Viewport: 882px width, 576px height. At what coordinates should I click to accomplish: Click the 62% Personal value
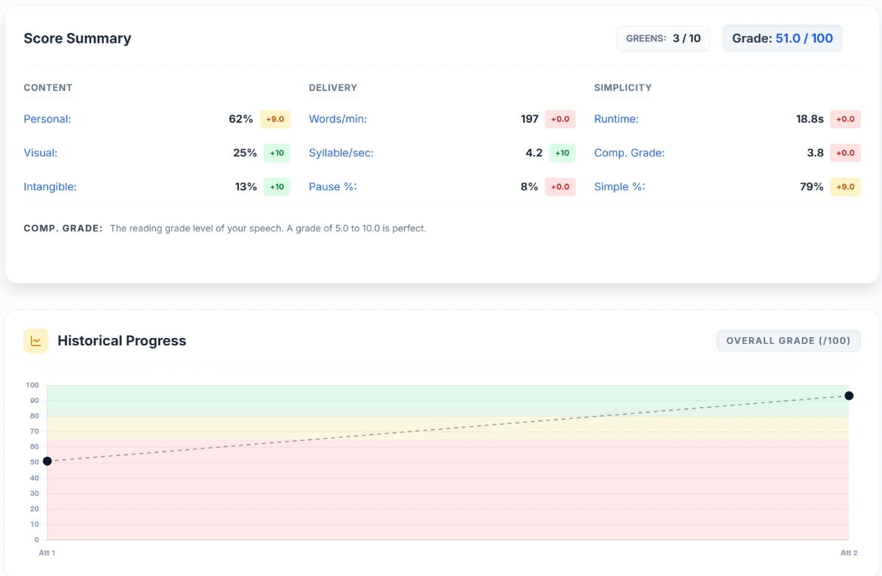(x=241, y=119)
